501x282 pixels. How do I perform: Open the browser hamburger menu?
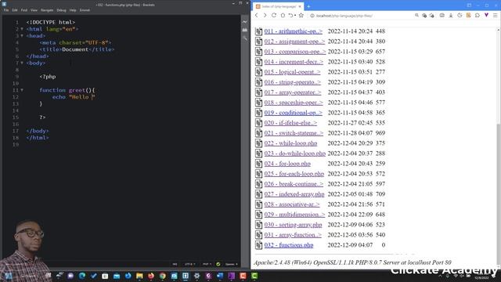[496, 16]
